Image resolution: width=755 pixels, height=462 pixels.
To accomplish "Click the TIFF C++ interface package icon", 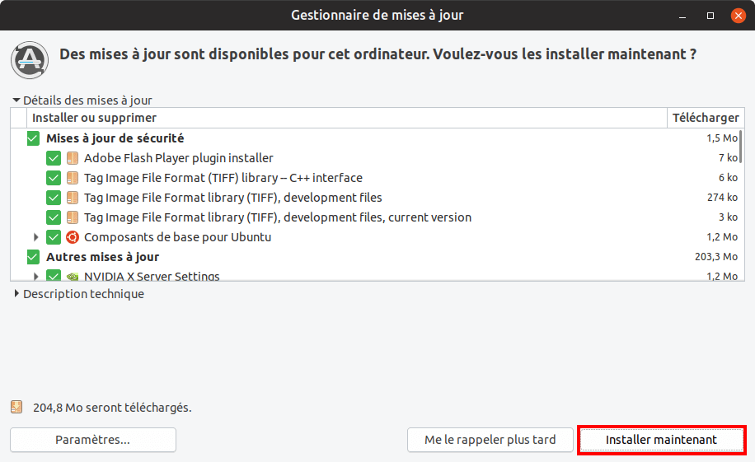I will [73, 178].
